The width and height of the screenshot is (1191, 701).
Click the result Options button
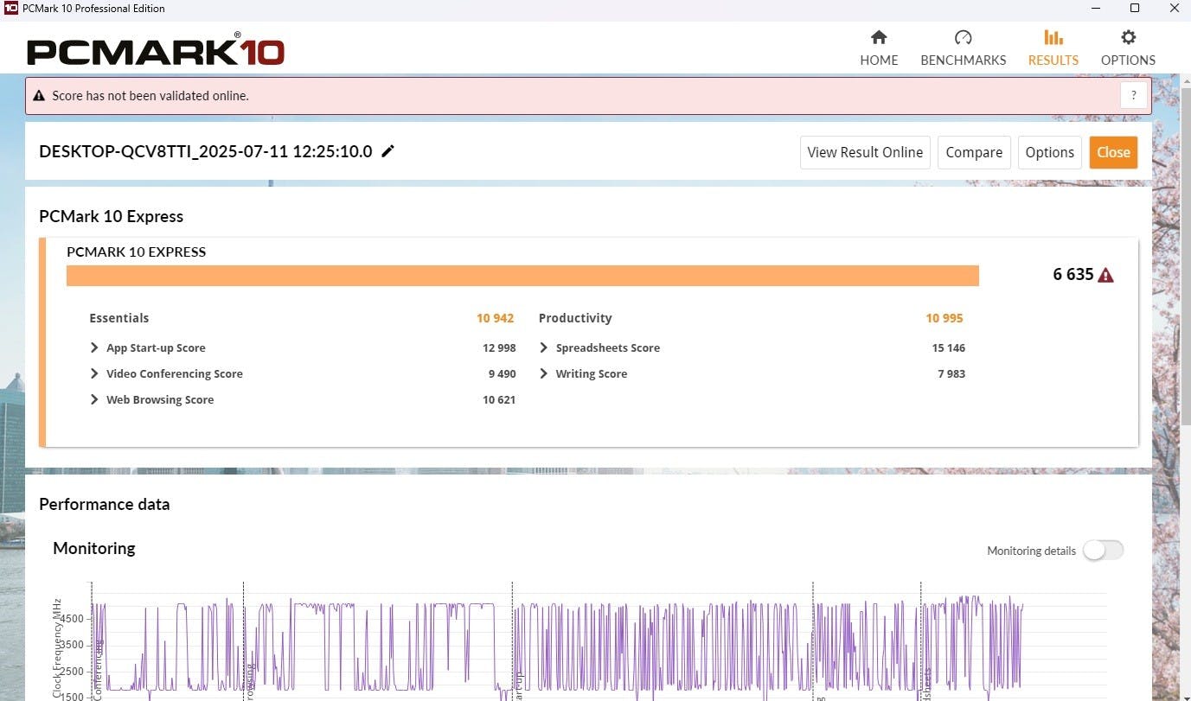tap(1049, 152)
